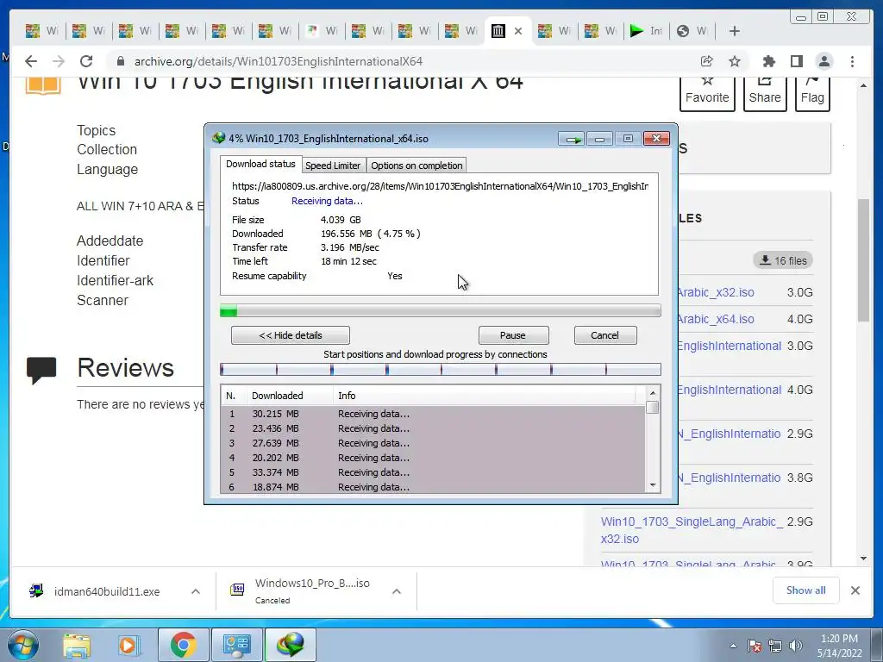The height and width of the screenshot is (662, 883).
Task: Click the Chrome address bar URL
Action: pos(279,61)
